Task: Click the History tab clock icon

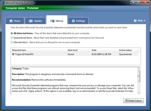Action: 53,21
